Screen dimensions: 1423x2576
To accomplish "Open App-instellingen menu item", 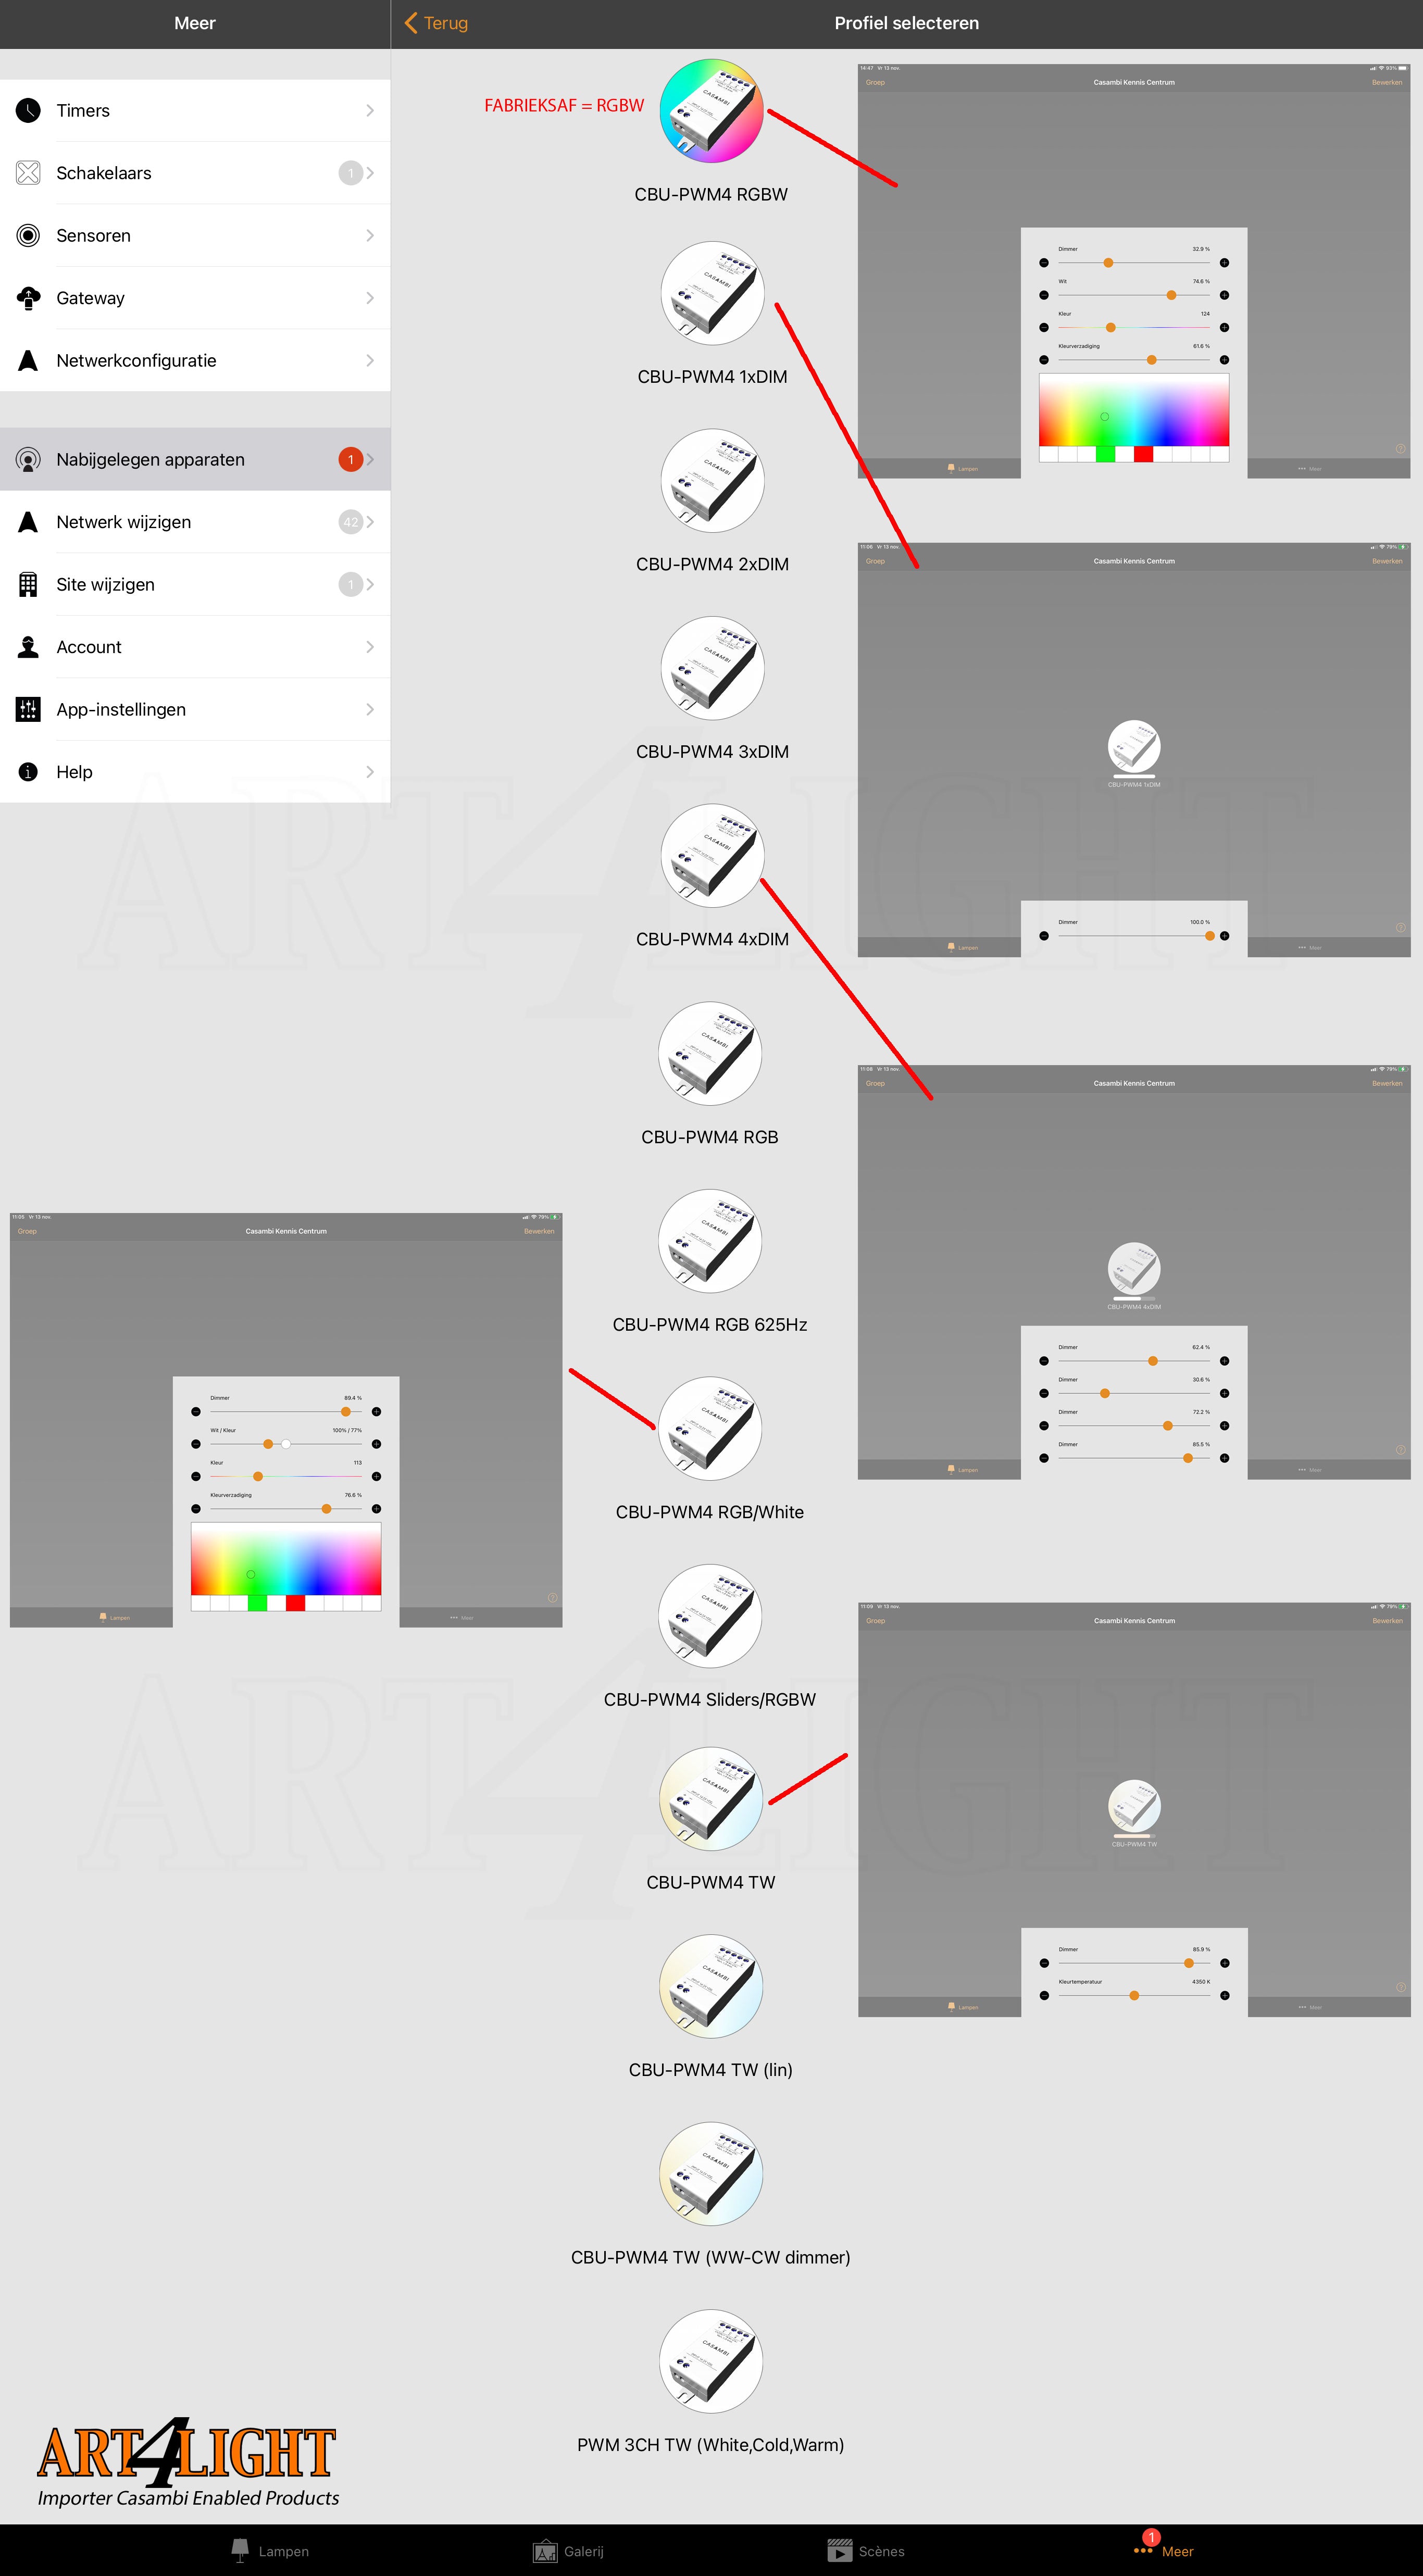I will pyautogui.click(x=198, y=708).
